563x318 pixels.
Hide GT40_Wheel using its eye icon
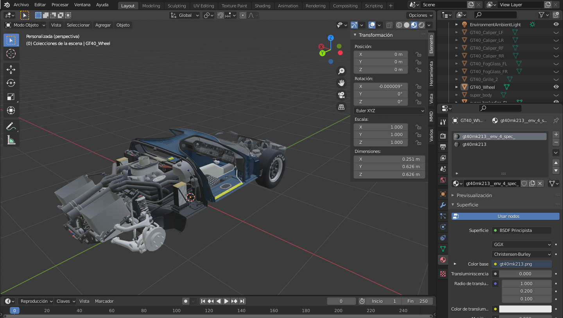pos(556,87)
